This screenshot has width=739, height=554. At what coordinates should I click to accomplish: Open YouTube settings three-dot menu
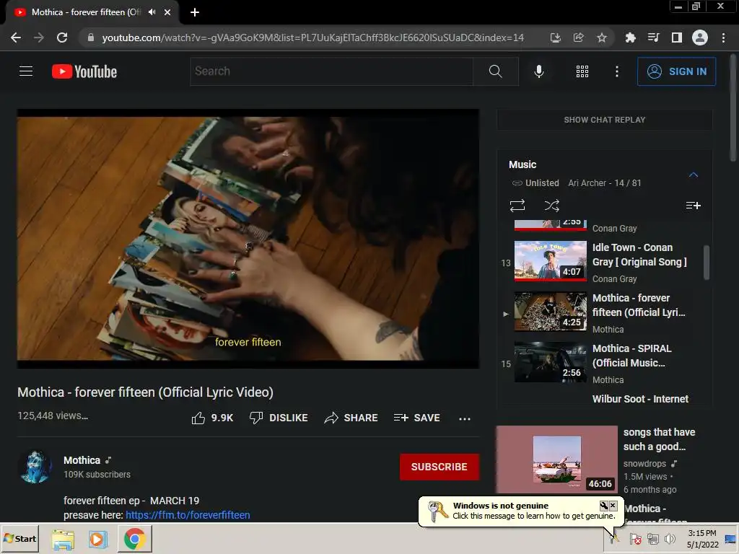(x=616, y=71)
